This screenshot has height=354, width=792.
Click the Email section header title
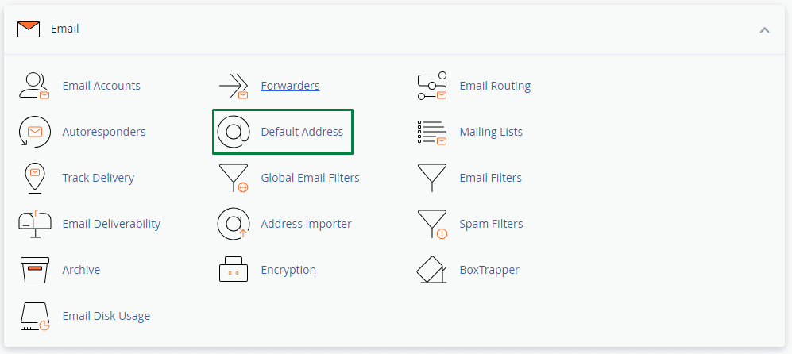[x=64, y=29]
